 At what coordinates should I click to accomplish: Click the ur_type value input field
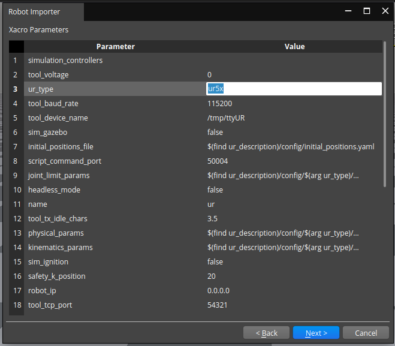pos(294,89)
